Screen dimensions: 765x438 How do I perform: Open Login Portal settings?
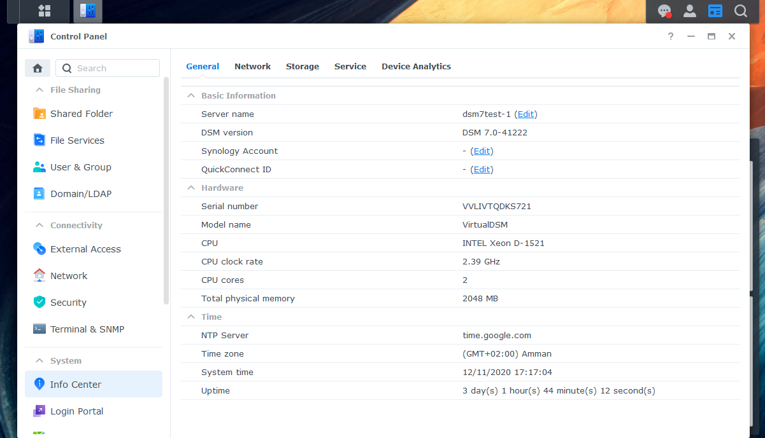(x=94, y=411)
